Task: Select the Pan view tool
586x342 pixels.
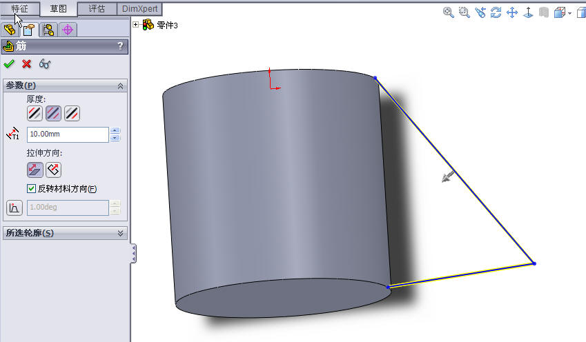Action: pos(512,12)
